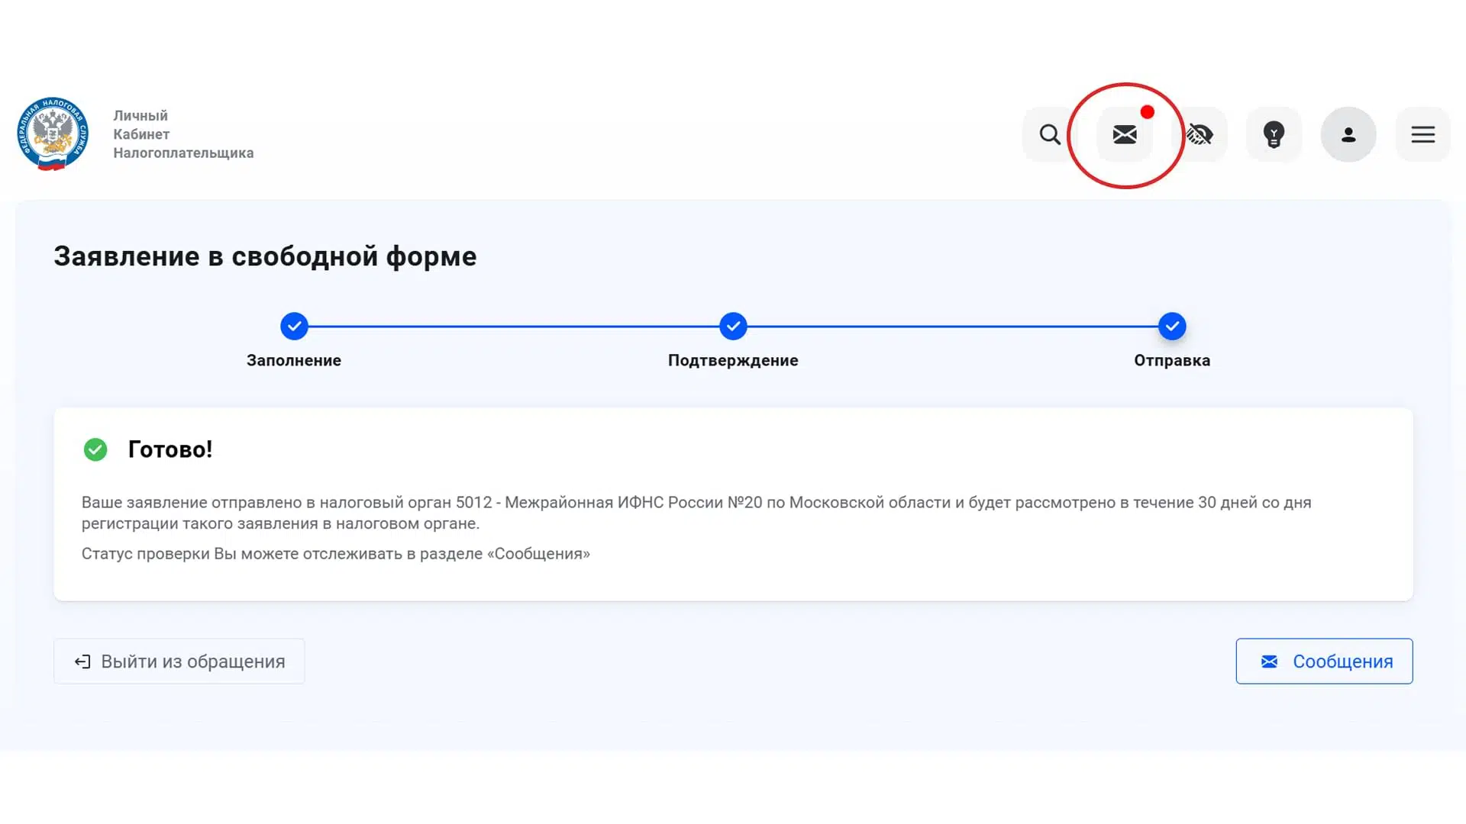The width and height of the screenshot is (1466, 824).
Task: Click the "Заявление в свободной форме" heading
Action: point(265,256)
